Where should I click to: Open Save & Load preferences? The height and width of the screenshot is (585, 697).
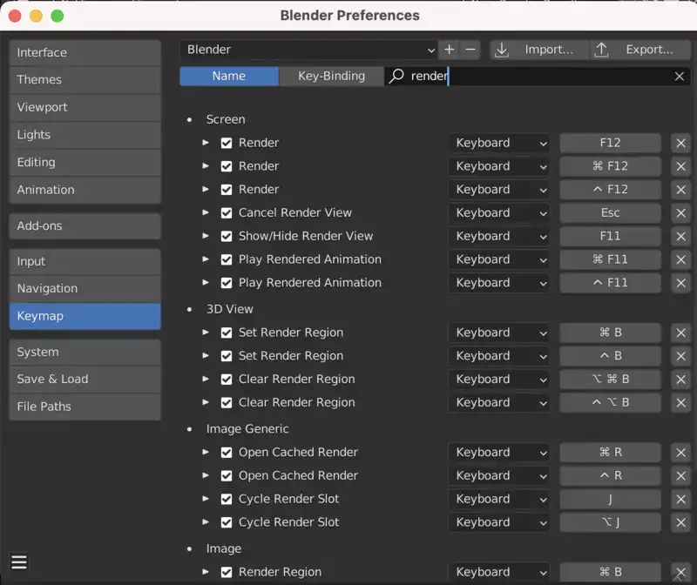point(85,380)
